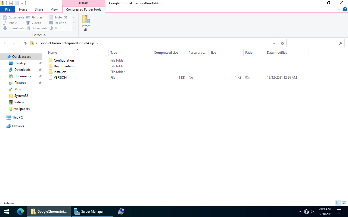Viewport: 348px width, 217px height.
Task: Sort files by Date modified column
Action: (x=277, y=53)
